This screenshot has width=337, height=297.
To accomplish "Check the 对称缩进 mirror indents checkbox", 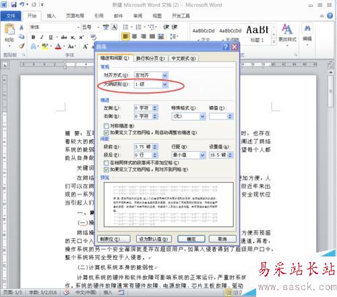I will click(106, 126).
